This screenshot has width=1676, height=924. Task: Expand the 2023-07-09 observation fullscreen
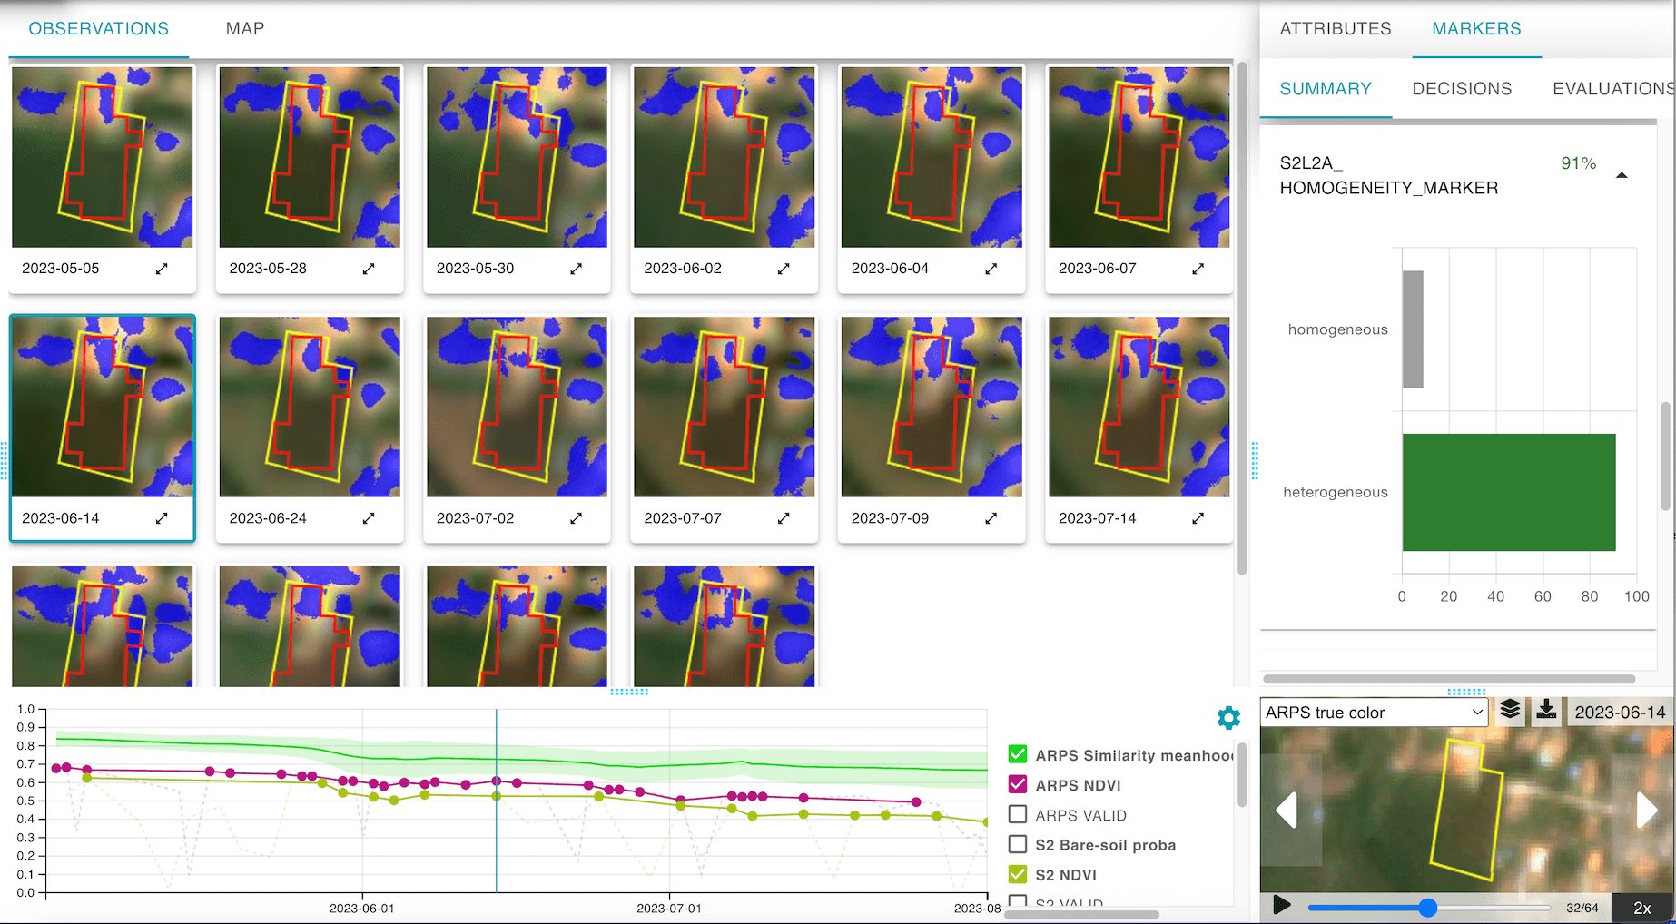click(x=991, y=518)
